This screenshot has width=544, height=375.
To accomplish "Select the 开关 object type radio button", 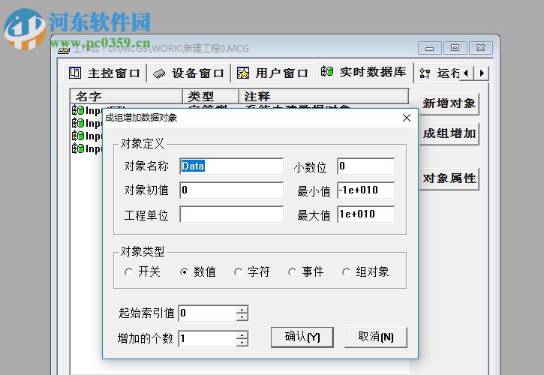I will click(x=129, y=272).
